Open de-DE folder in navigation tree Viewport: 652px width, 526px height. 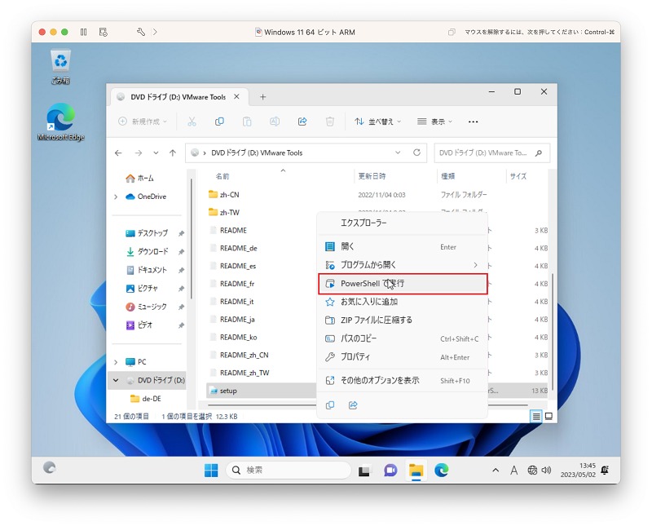[146, 399]
